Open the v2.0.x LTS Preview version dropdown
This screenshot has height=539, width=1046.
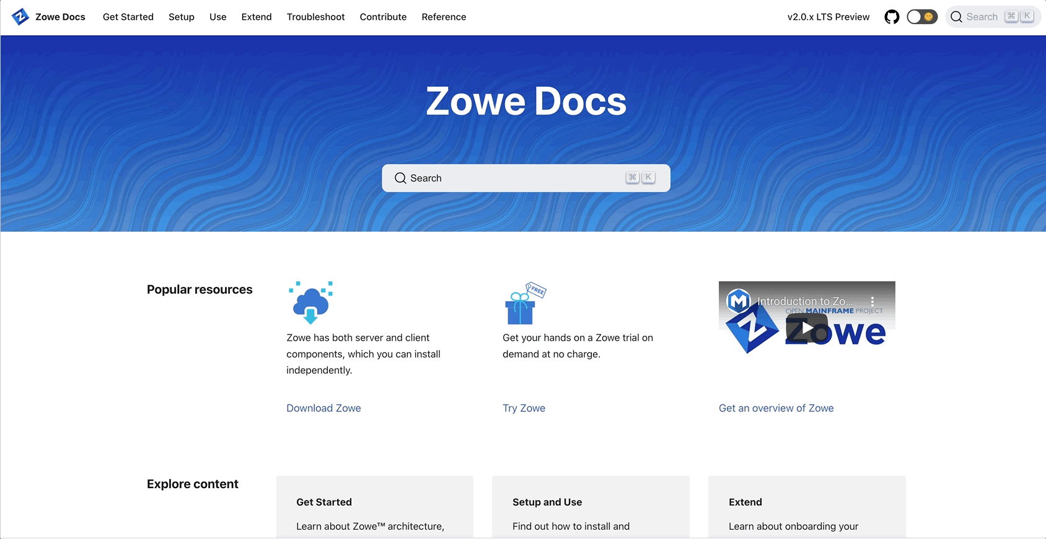(x=828, y=17)
